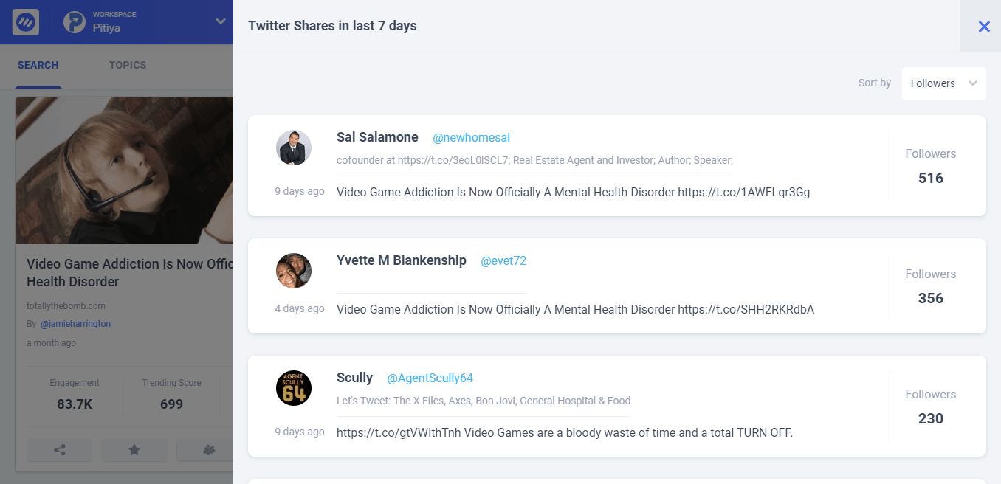The image size is (1001, 484).
Task: Click the 356 followers count
Action: click(931, 298)
